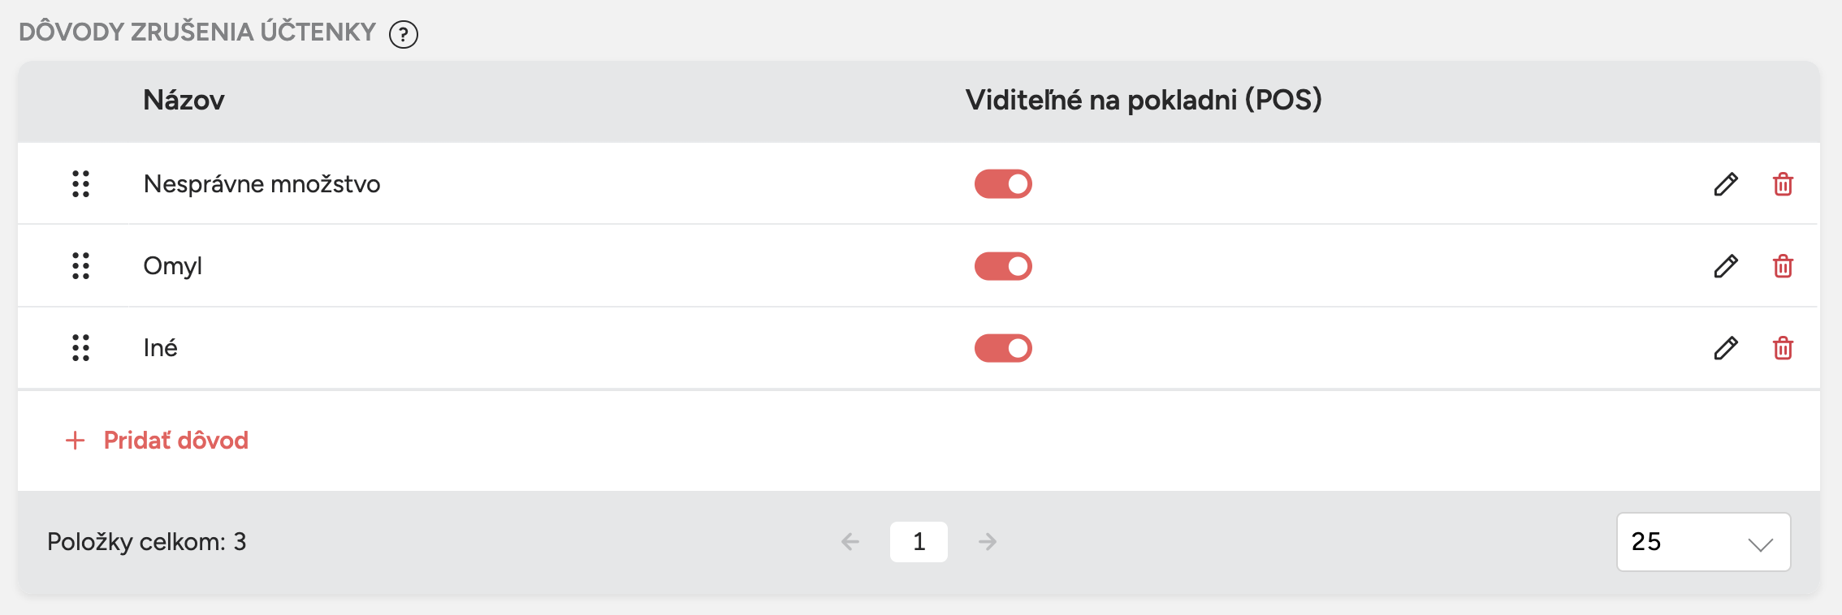Screen dimensions: 1842x615
Task: Click drag handle of Omyl row
Action: click(x=80, y=266)
